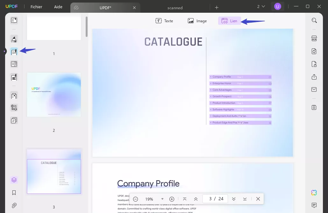Image resolution: width=328 pixels, height=213 pixels.
Task: Click the Enterprise Honor catalogue link
Action: [x=240, y=83]
